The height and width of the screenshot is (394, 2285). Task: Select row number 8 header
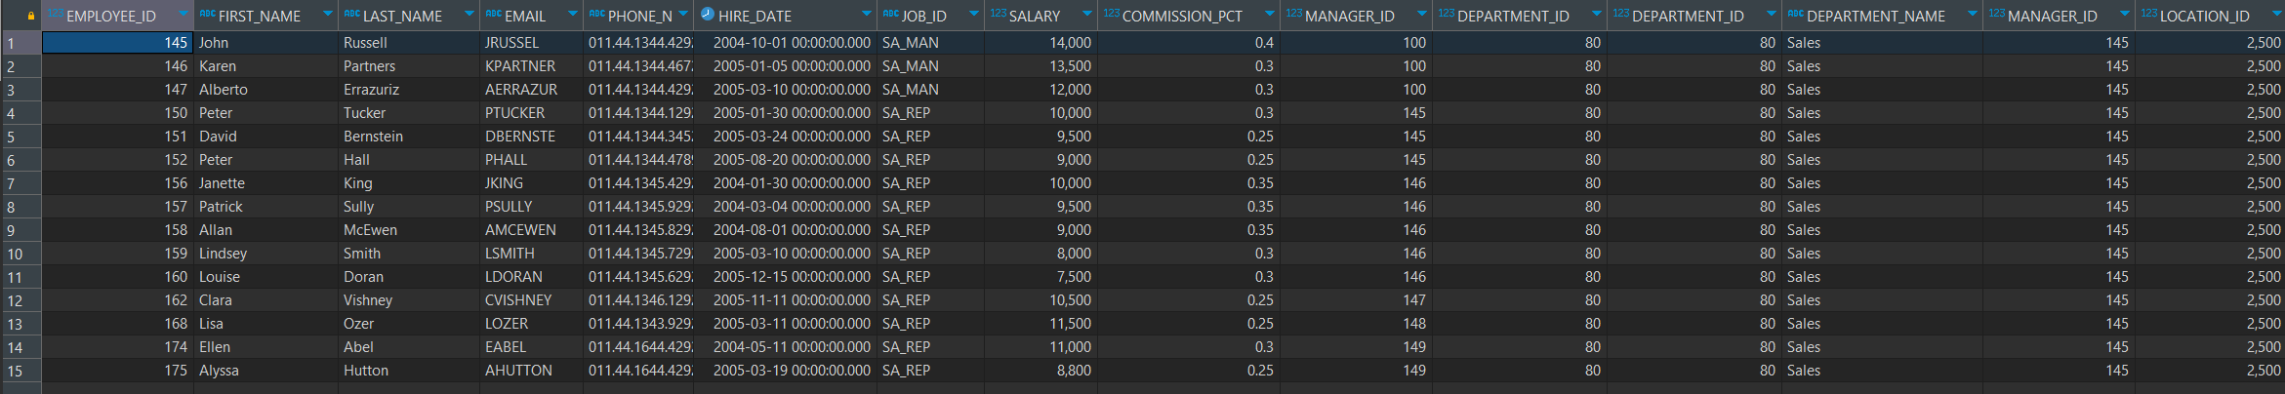20,207
